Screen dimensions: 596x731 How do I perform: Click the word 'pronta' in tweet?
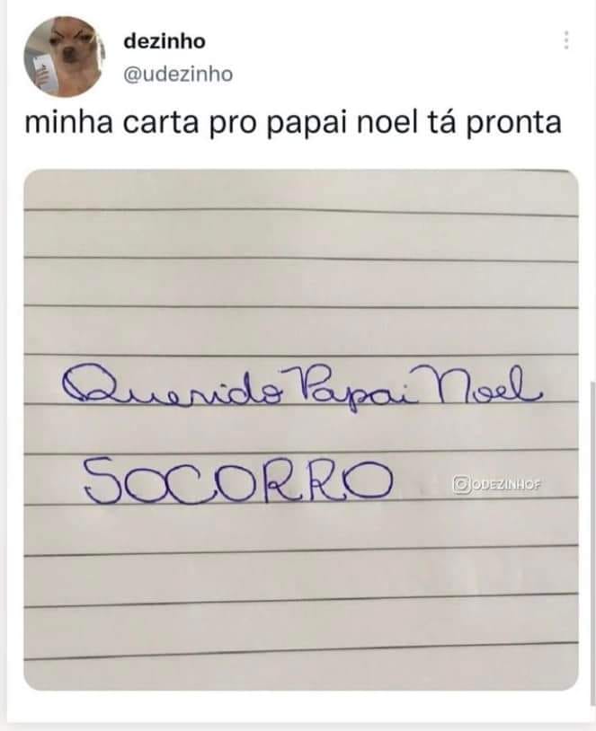pos(514,125)
